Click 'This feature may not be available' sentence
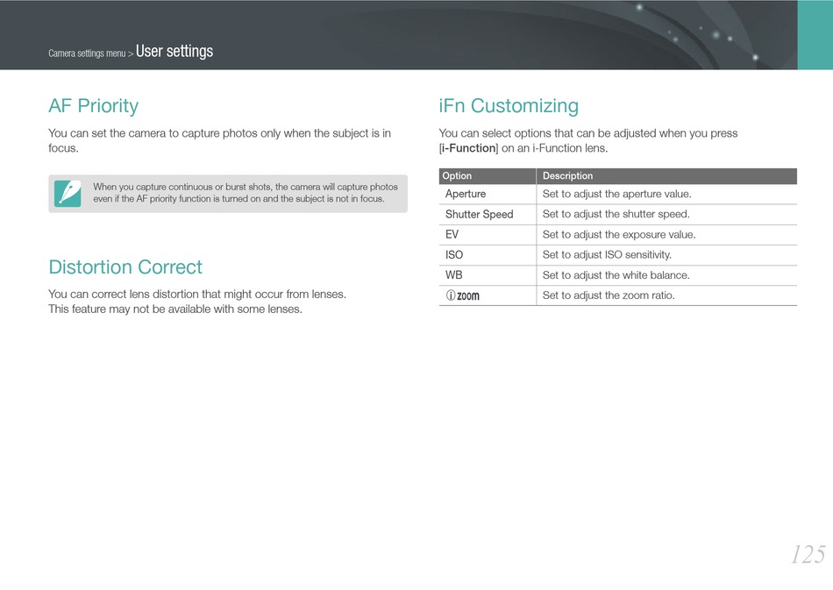This screenshot has width=833, height=590. click(175, 309)
